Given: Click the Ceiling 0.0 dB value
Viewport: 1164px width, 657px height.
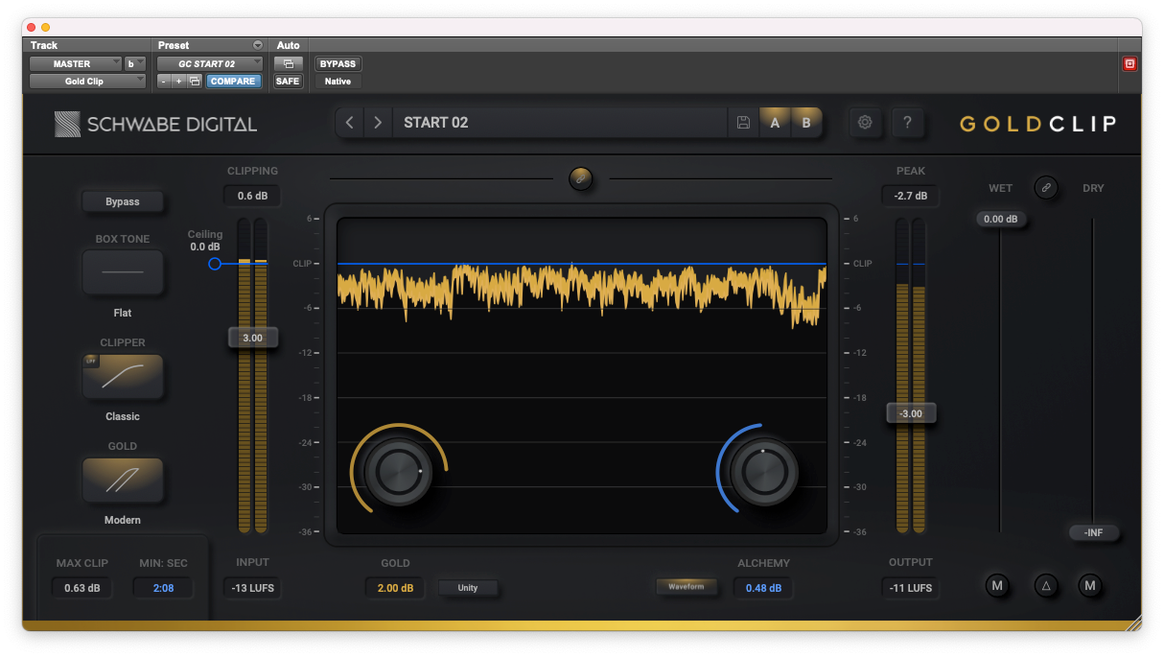Looking at the screenshot, I should click(205, 246).
